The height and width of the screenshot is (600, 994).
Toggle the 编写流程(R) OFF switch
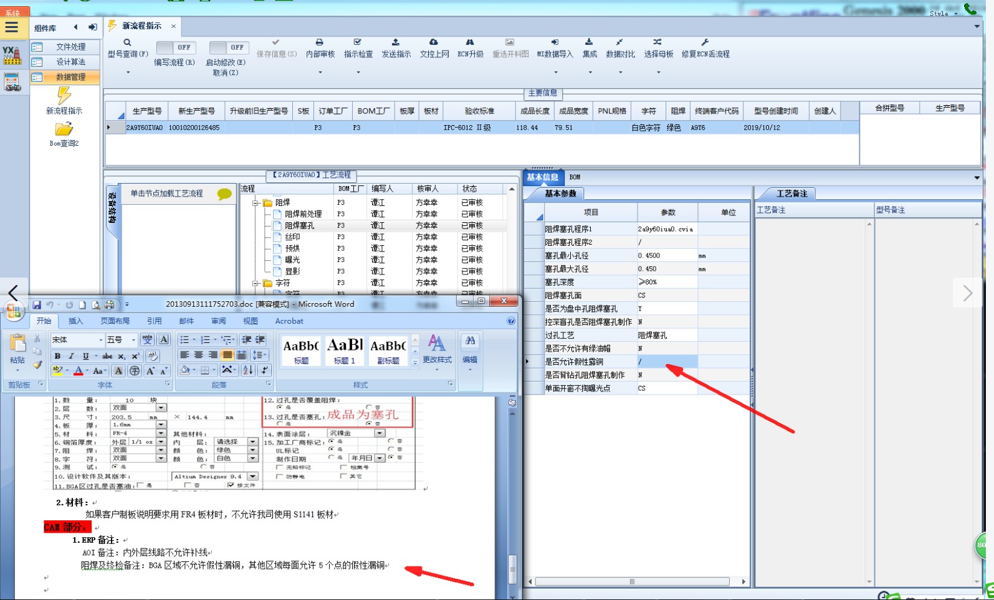(175, 47)
